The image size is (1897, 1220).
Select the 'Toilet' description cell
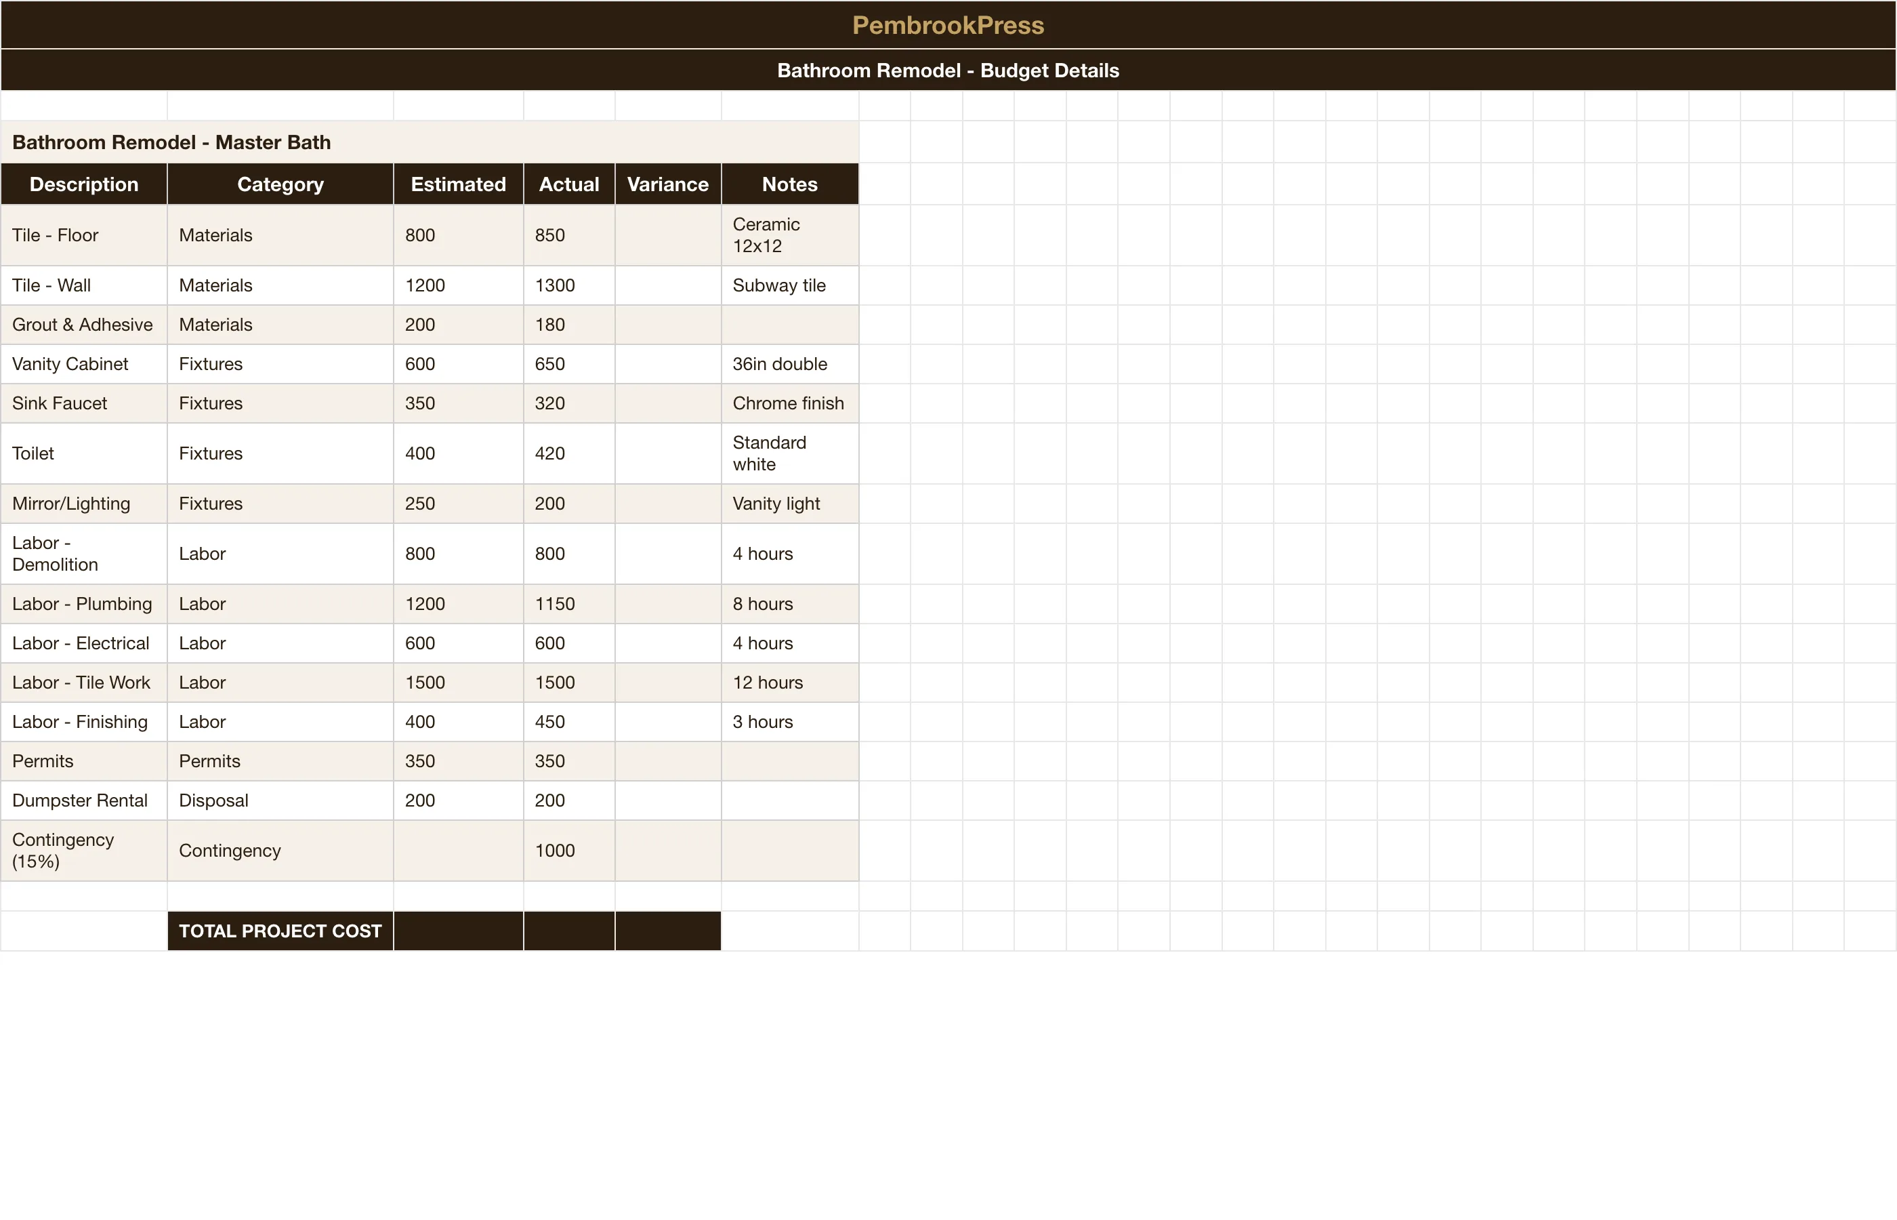84,453
